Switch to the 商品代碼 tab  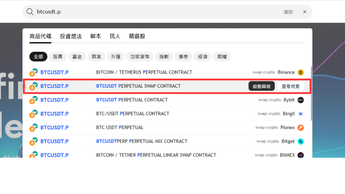(x=41, y=36)
